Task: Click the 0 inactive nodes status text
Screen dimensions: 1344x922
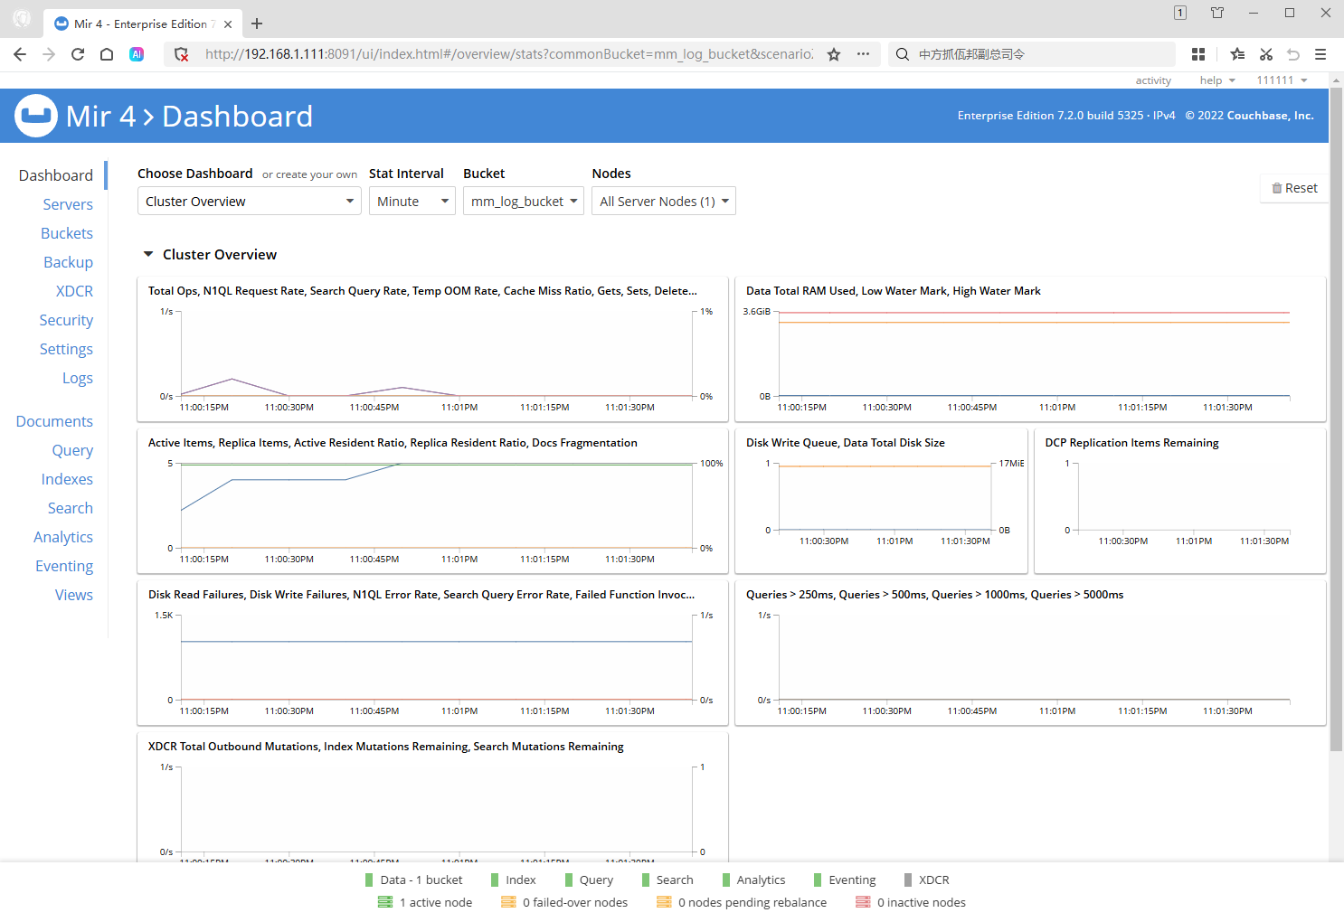Action: point(922,902)
